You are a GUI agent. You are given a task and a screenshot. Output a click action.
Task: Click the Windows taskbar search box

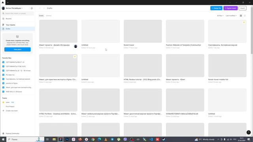coord(25,139)
